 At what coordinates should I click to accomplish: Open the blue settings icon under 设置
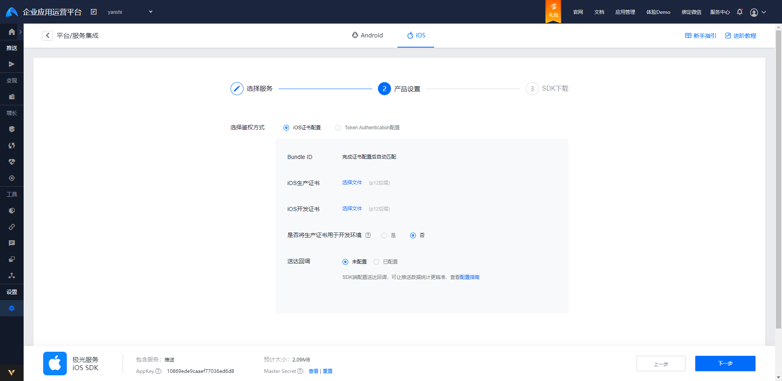(x=11, y=308)
